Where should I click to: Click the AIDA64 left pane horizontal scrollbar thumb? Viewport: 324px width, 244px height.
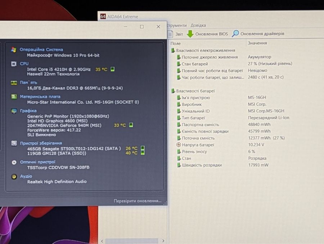[132, 241]
